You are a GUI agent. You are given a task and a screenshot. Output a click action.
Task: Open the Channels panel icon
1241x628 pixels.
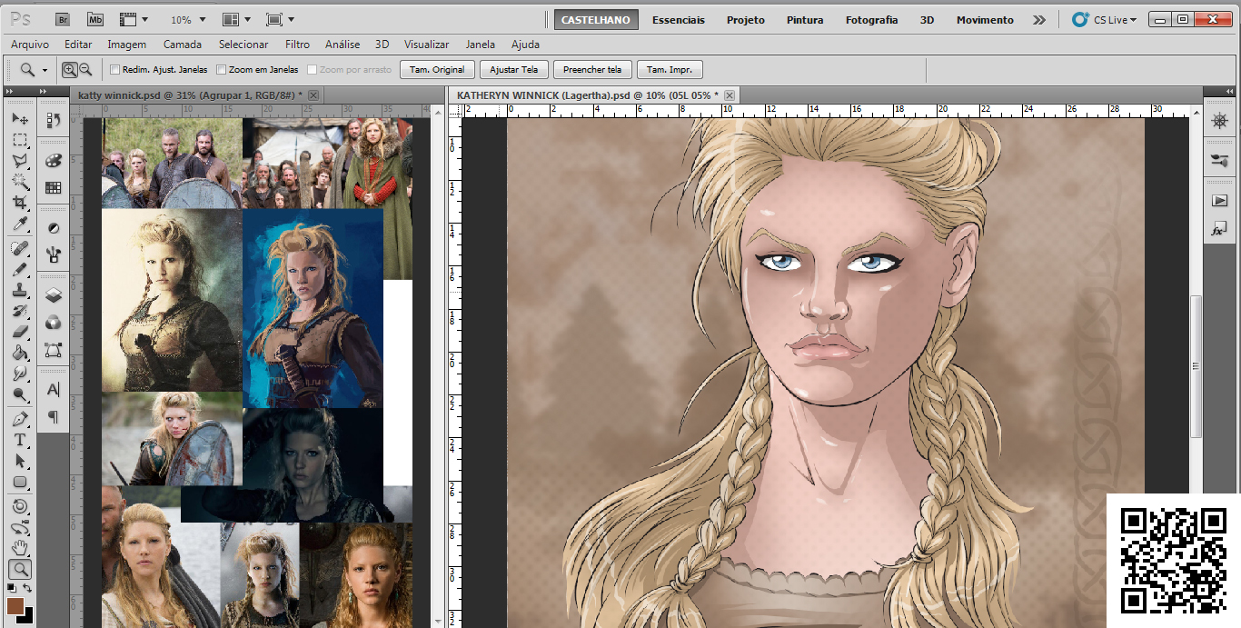coord(53,322)
